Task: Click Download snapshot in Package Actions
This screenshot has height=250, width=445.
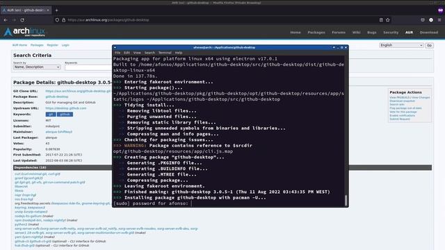Action: [402, 101]
